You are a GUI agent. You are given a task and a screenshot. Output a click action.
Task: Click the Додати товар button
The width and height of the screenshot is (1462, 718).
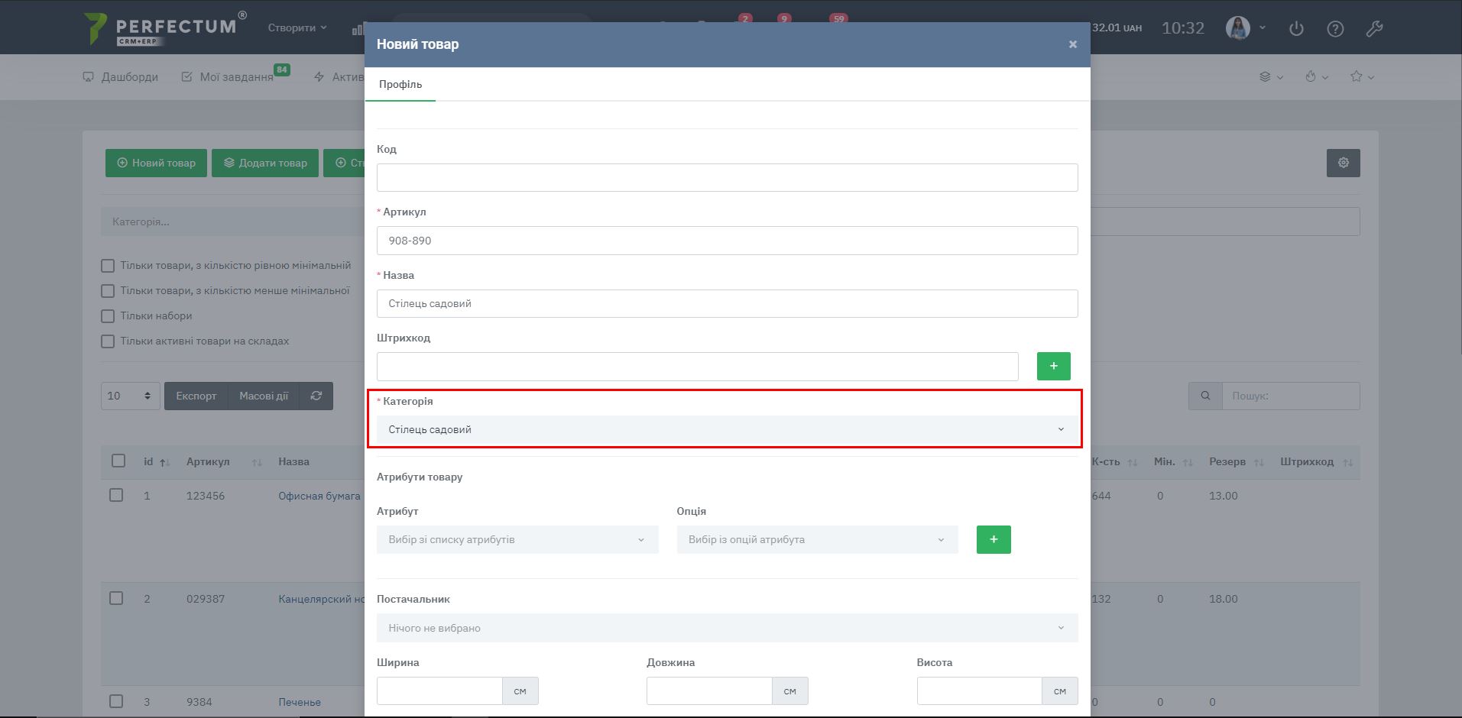coord(265,163)
